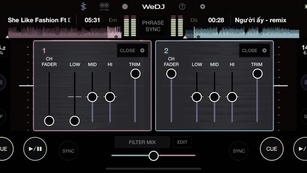Open the waveform view icon
The height and width of the screenshot is (173, 307).
pyautogui.click(x=84, y=6)
